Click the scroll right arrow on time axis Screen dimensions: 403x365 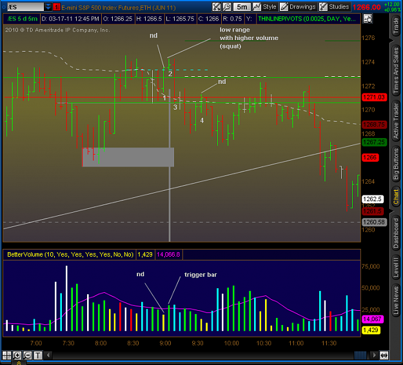[x=374, y=355]
